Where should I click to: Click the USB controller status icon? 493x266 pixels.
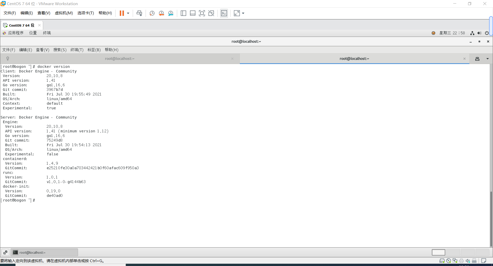[474, 261]
